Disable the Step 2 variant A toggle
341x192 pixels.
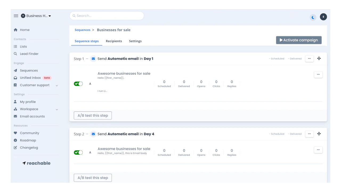[x=78, y=153]
